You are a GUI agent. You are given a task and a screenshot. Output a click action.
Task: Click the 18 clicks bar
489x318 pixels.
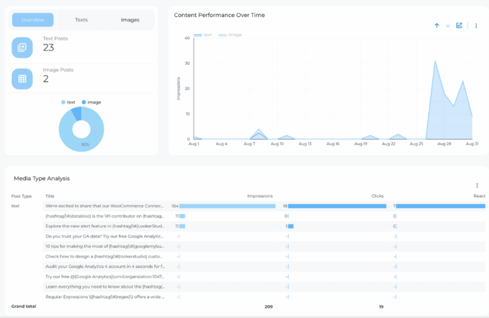pos(337,206)
